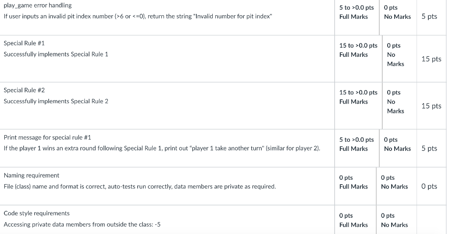Click the Naming requirement criterion title
This screenshot has height=234, width=449.
pos(32,175)
